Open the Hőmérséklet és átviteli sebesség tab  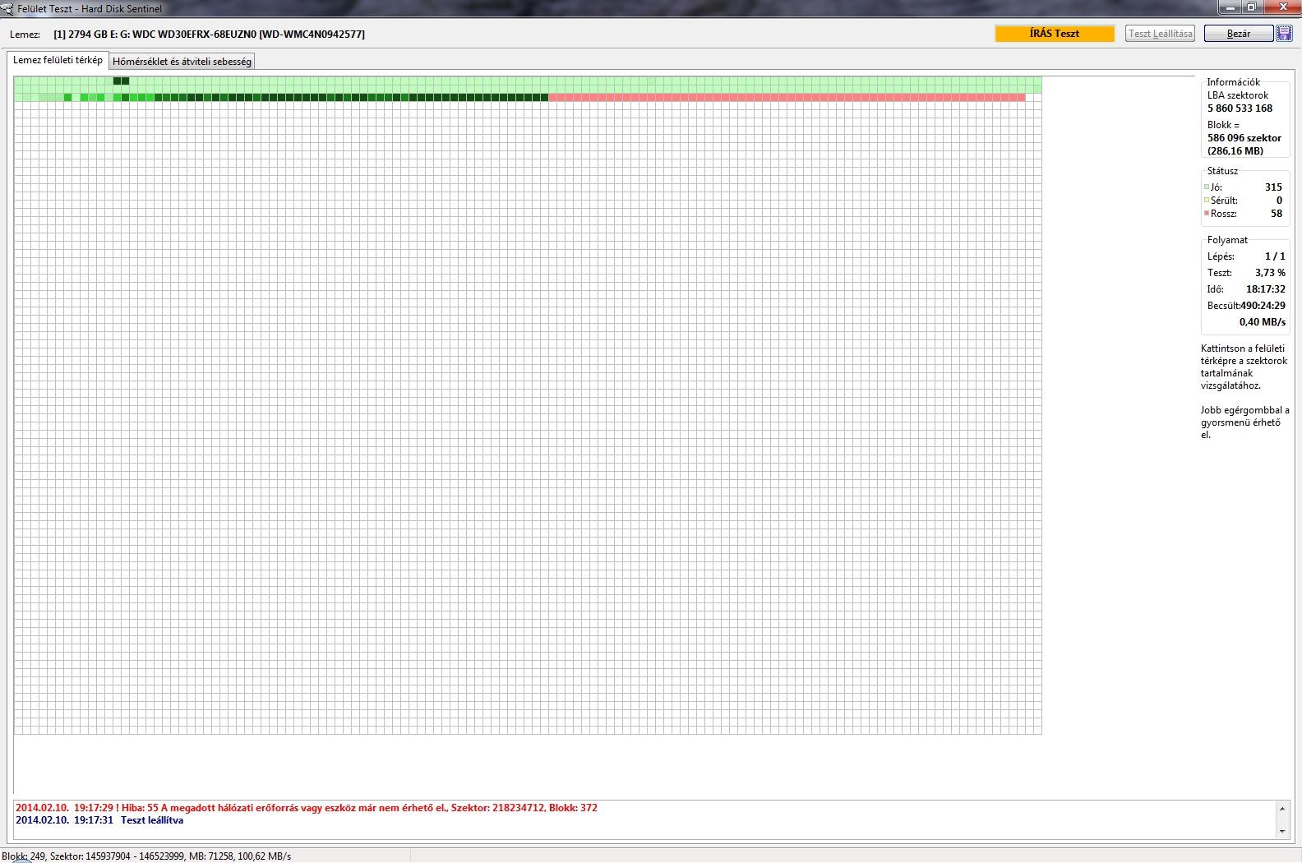182,62
